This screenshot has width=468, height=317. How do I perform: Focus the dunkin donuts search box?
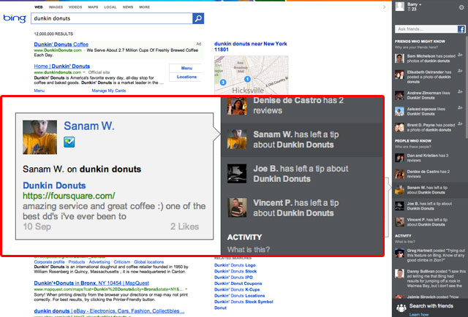(x=112, y=18)
